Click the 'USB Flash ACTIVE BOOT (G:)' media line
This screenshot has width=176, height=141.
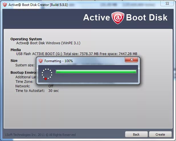77,54
